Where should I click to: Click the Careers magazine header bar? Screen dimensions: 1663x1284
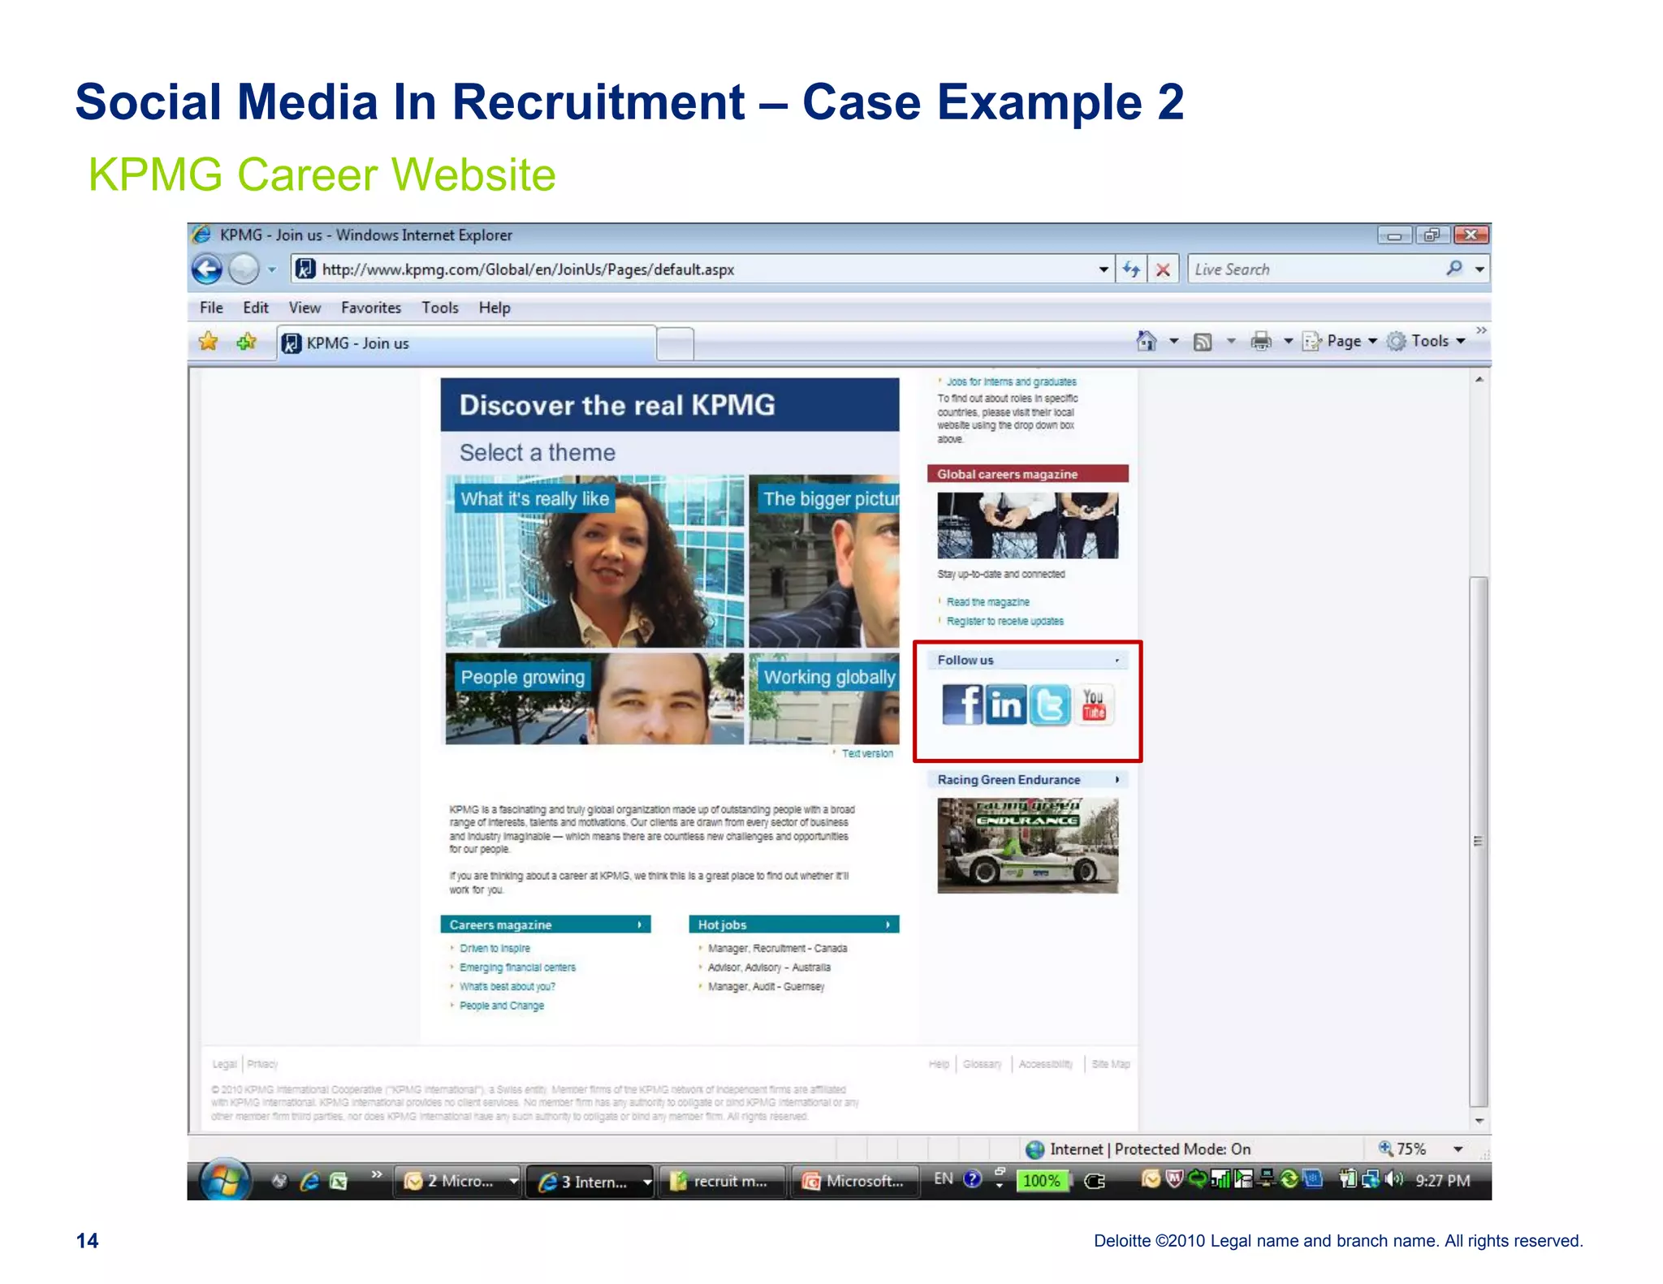pos(546,924)
